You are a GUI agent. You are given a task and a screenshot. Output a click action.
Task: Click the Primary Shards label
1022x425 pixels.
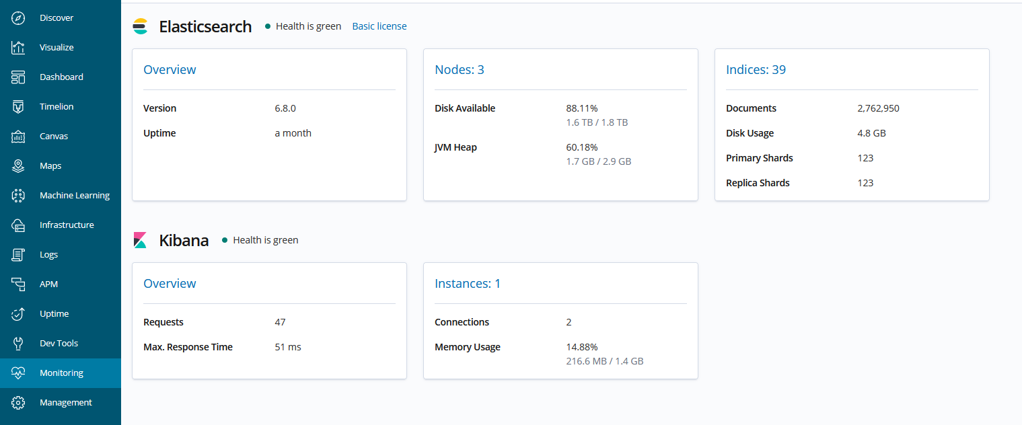tap(760, 158)
